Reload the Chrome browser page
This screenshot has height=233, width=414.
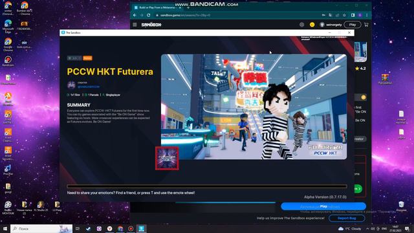(149, 16)
